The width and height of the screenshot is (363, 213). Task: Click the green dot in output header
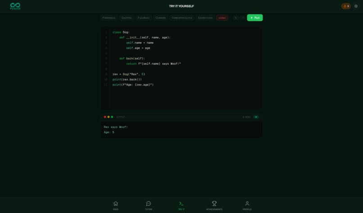(x=112, y=117)
